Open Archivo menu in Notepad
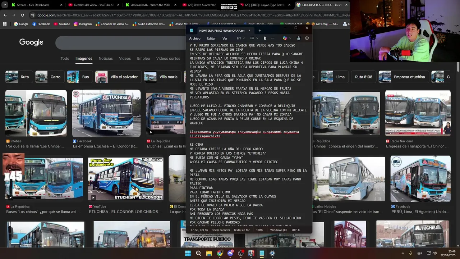 click(x=195, y=38)
